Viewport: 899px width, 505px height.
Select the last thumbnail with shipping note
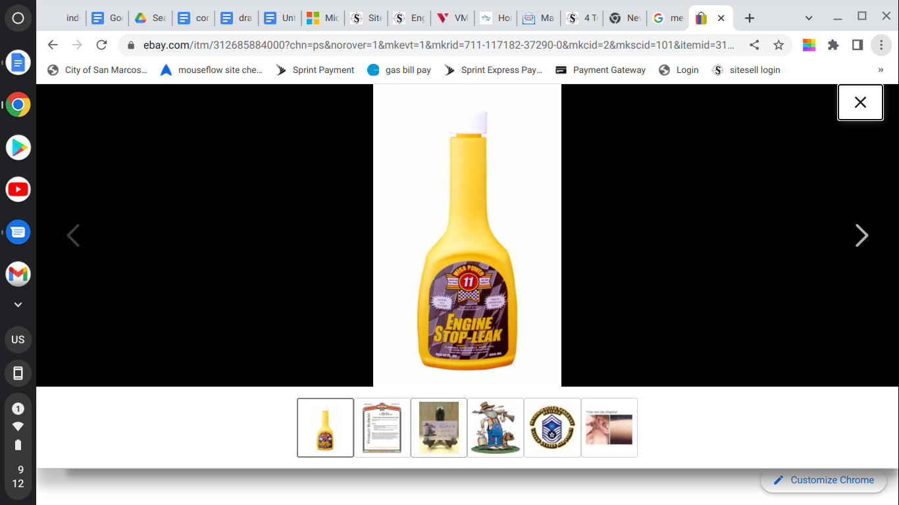609,427
